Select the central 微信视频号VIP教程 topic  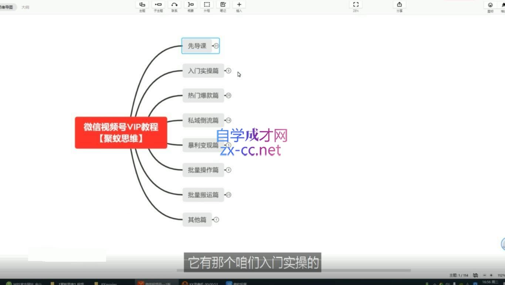pos(121,133)
